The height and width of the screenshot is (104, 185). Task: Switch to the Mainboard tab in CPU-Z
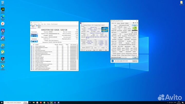click(x=85, y=25)
